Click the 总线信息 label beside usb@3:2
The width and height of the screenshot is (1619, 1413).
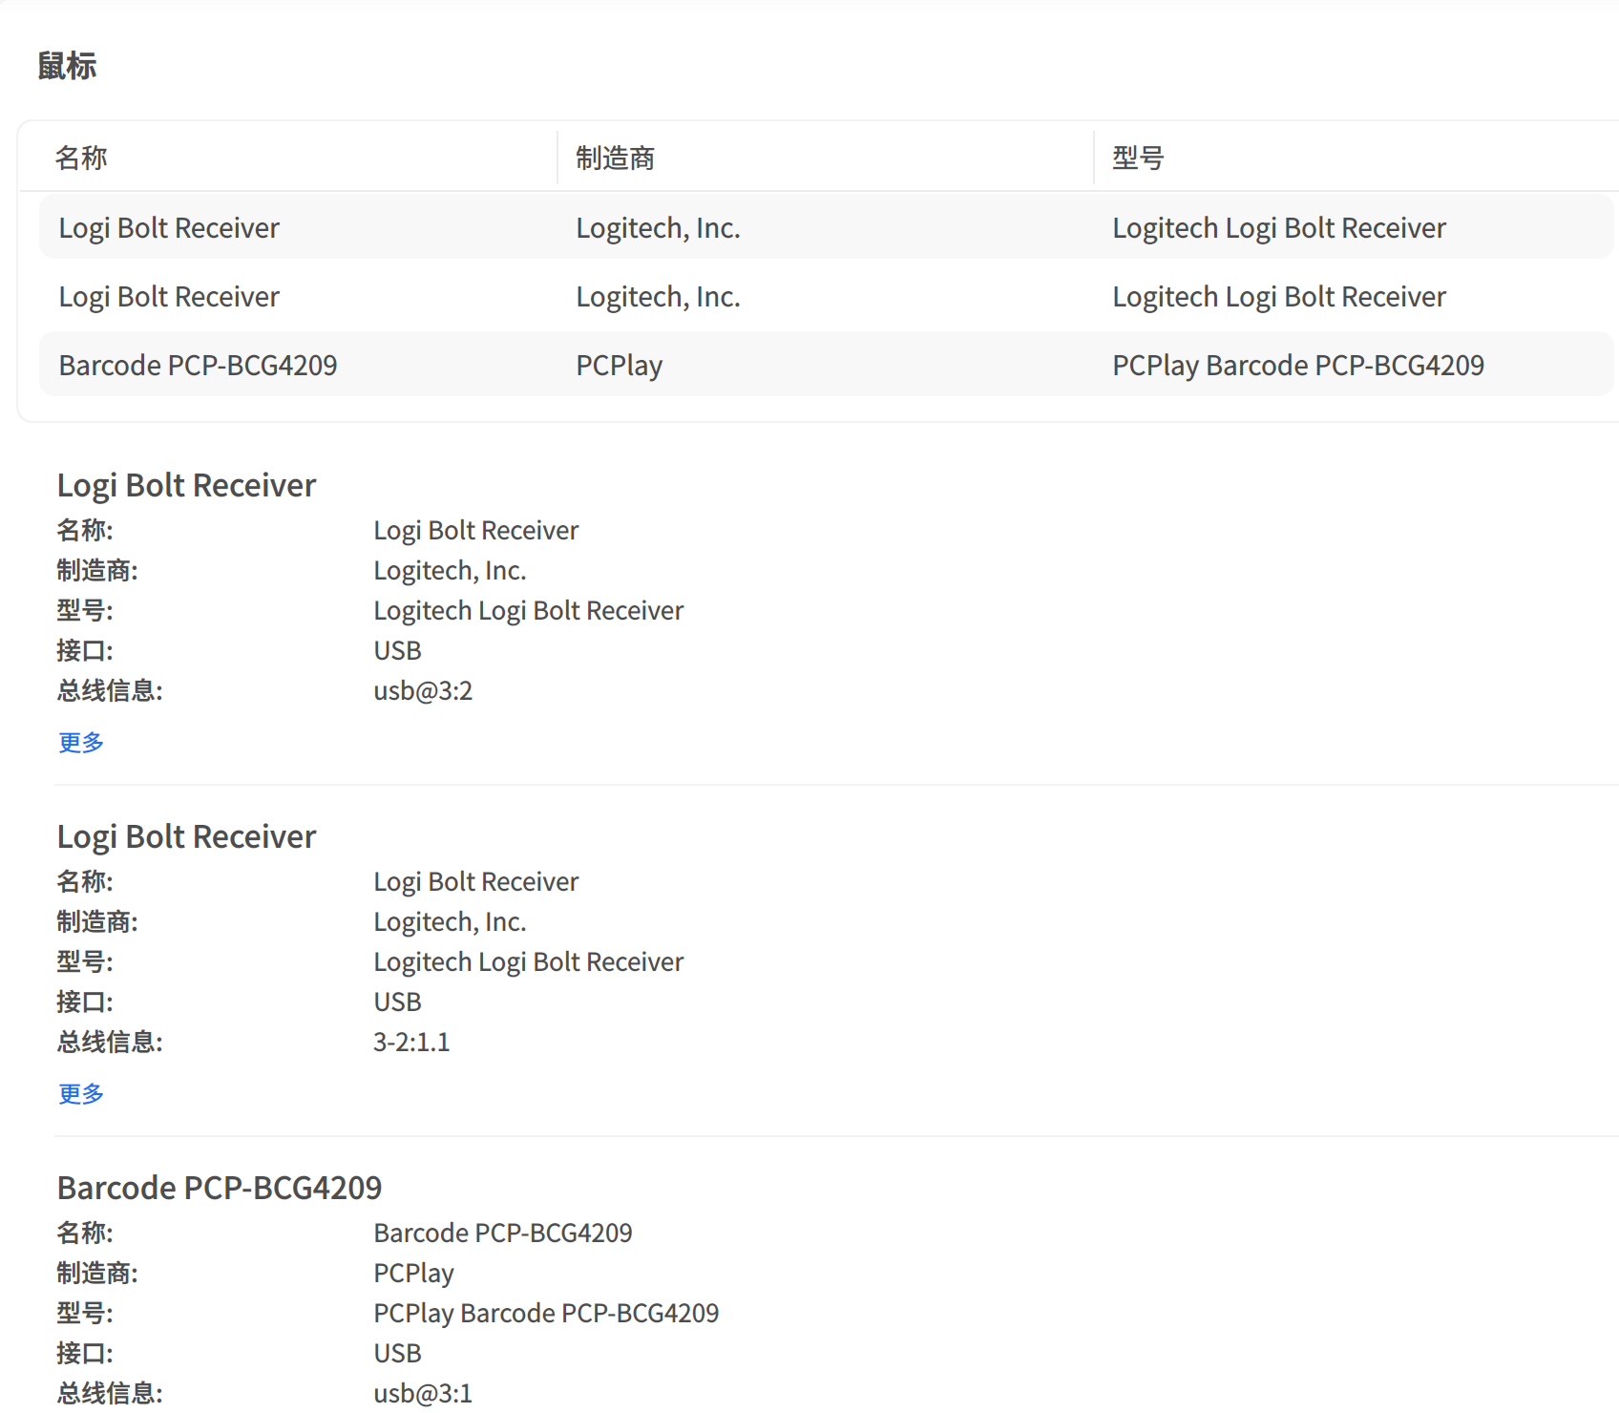point(110,690)
